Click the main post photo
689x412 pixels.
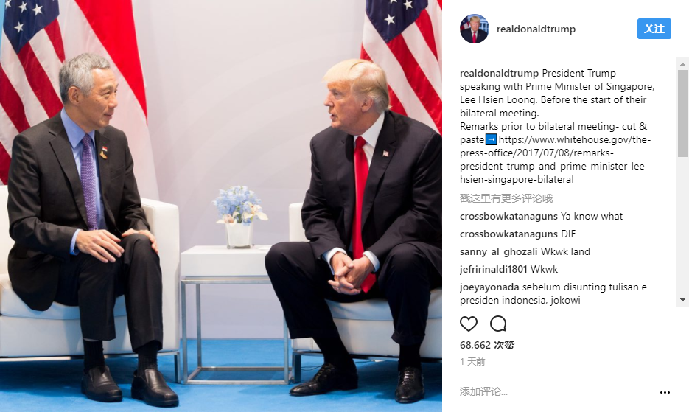click(221, 206)
